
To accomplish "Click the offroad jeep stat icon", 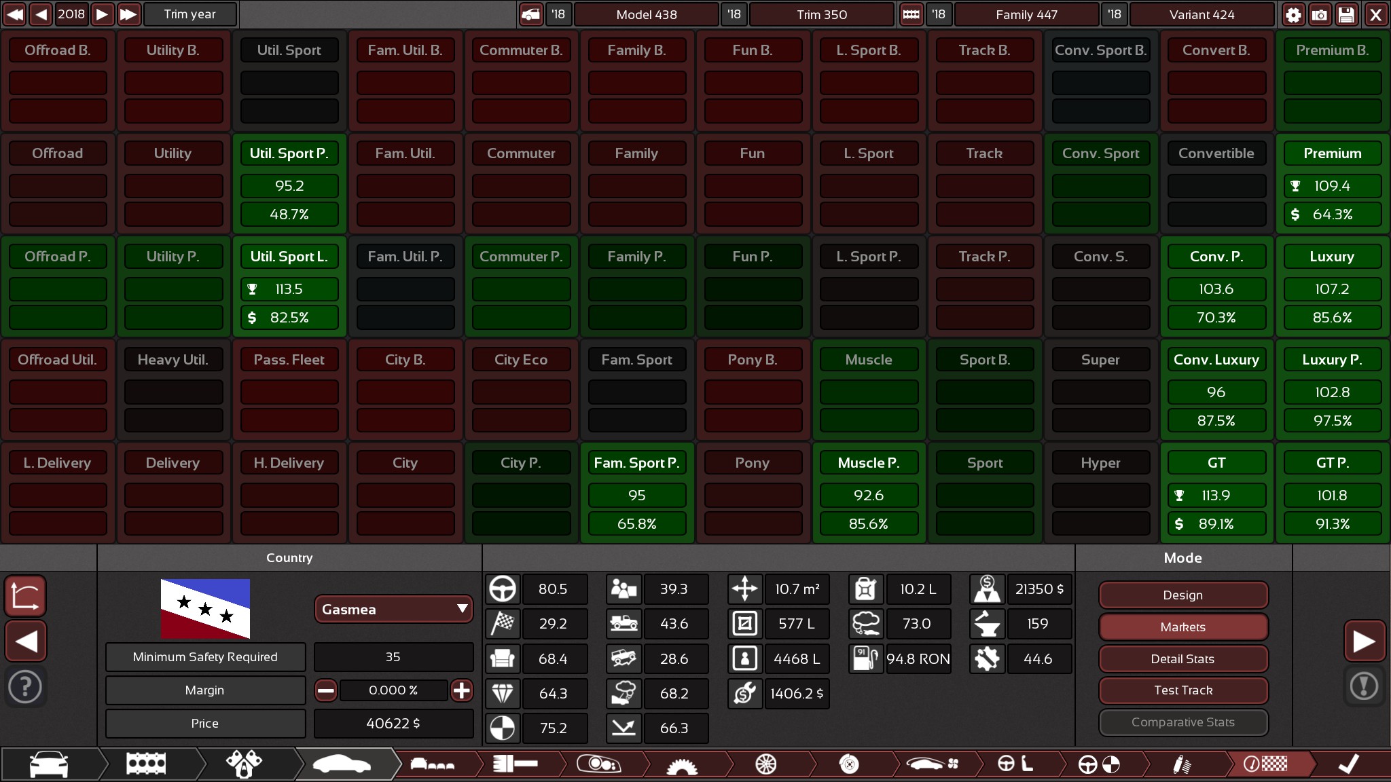I will click(x=624, y=658).
